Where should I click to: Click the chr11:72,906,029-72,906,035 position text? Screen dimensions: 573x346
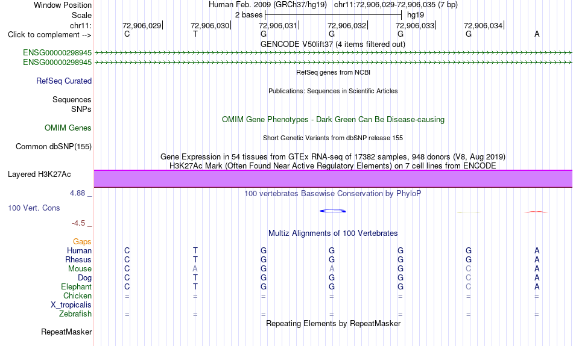click(396, 5)
